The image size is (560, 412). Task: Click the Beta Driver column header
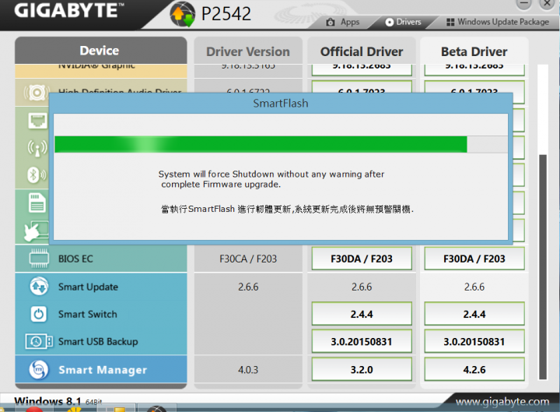(474, 51)
